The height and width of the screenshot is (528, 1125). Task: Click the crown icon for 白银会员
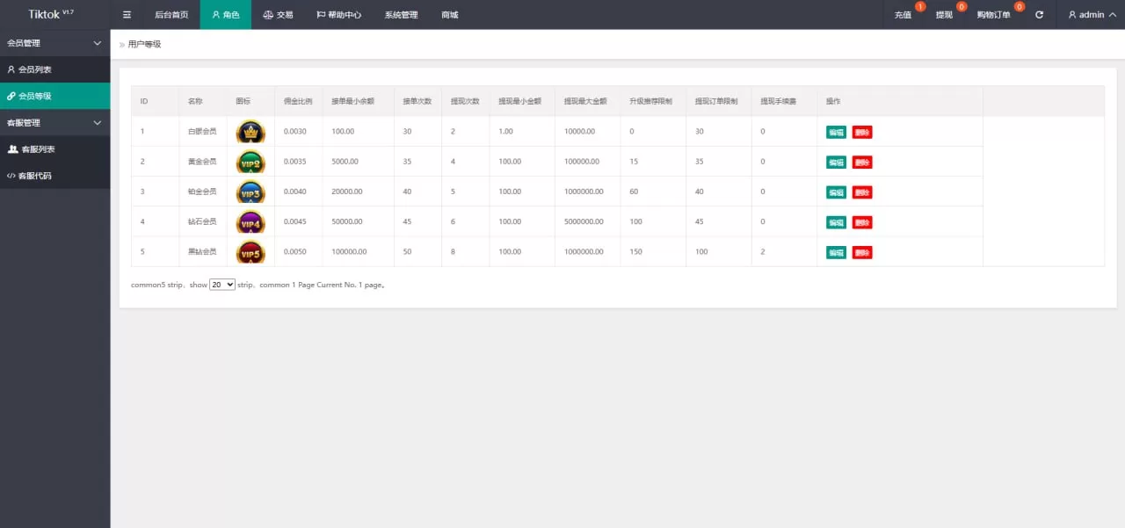coord(250,132)
